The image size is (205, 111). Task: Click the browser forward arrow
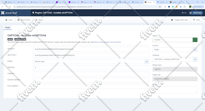6,7
